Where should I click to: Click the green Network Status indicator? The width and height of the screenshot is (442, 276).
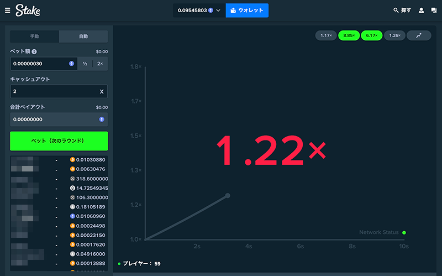click(x=404, y=232)
